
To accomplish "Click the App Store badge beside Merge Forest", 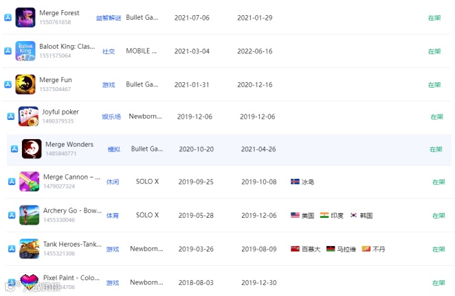I will (x=8, y=17).
